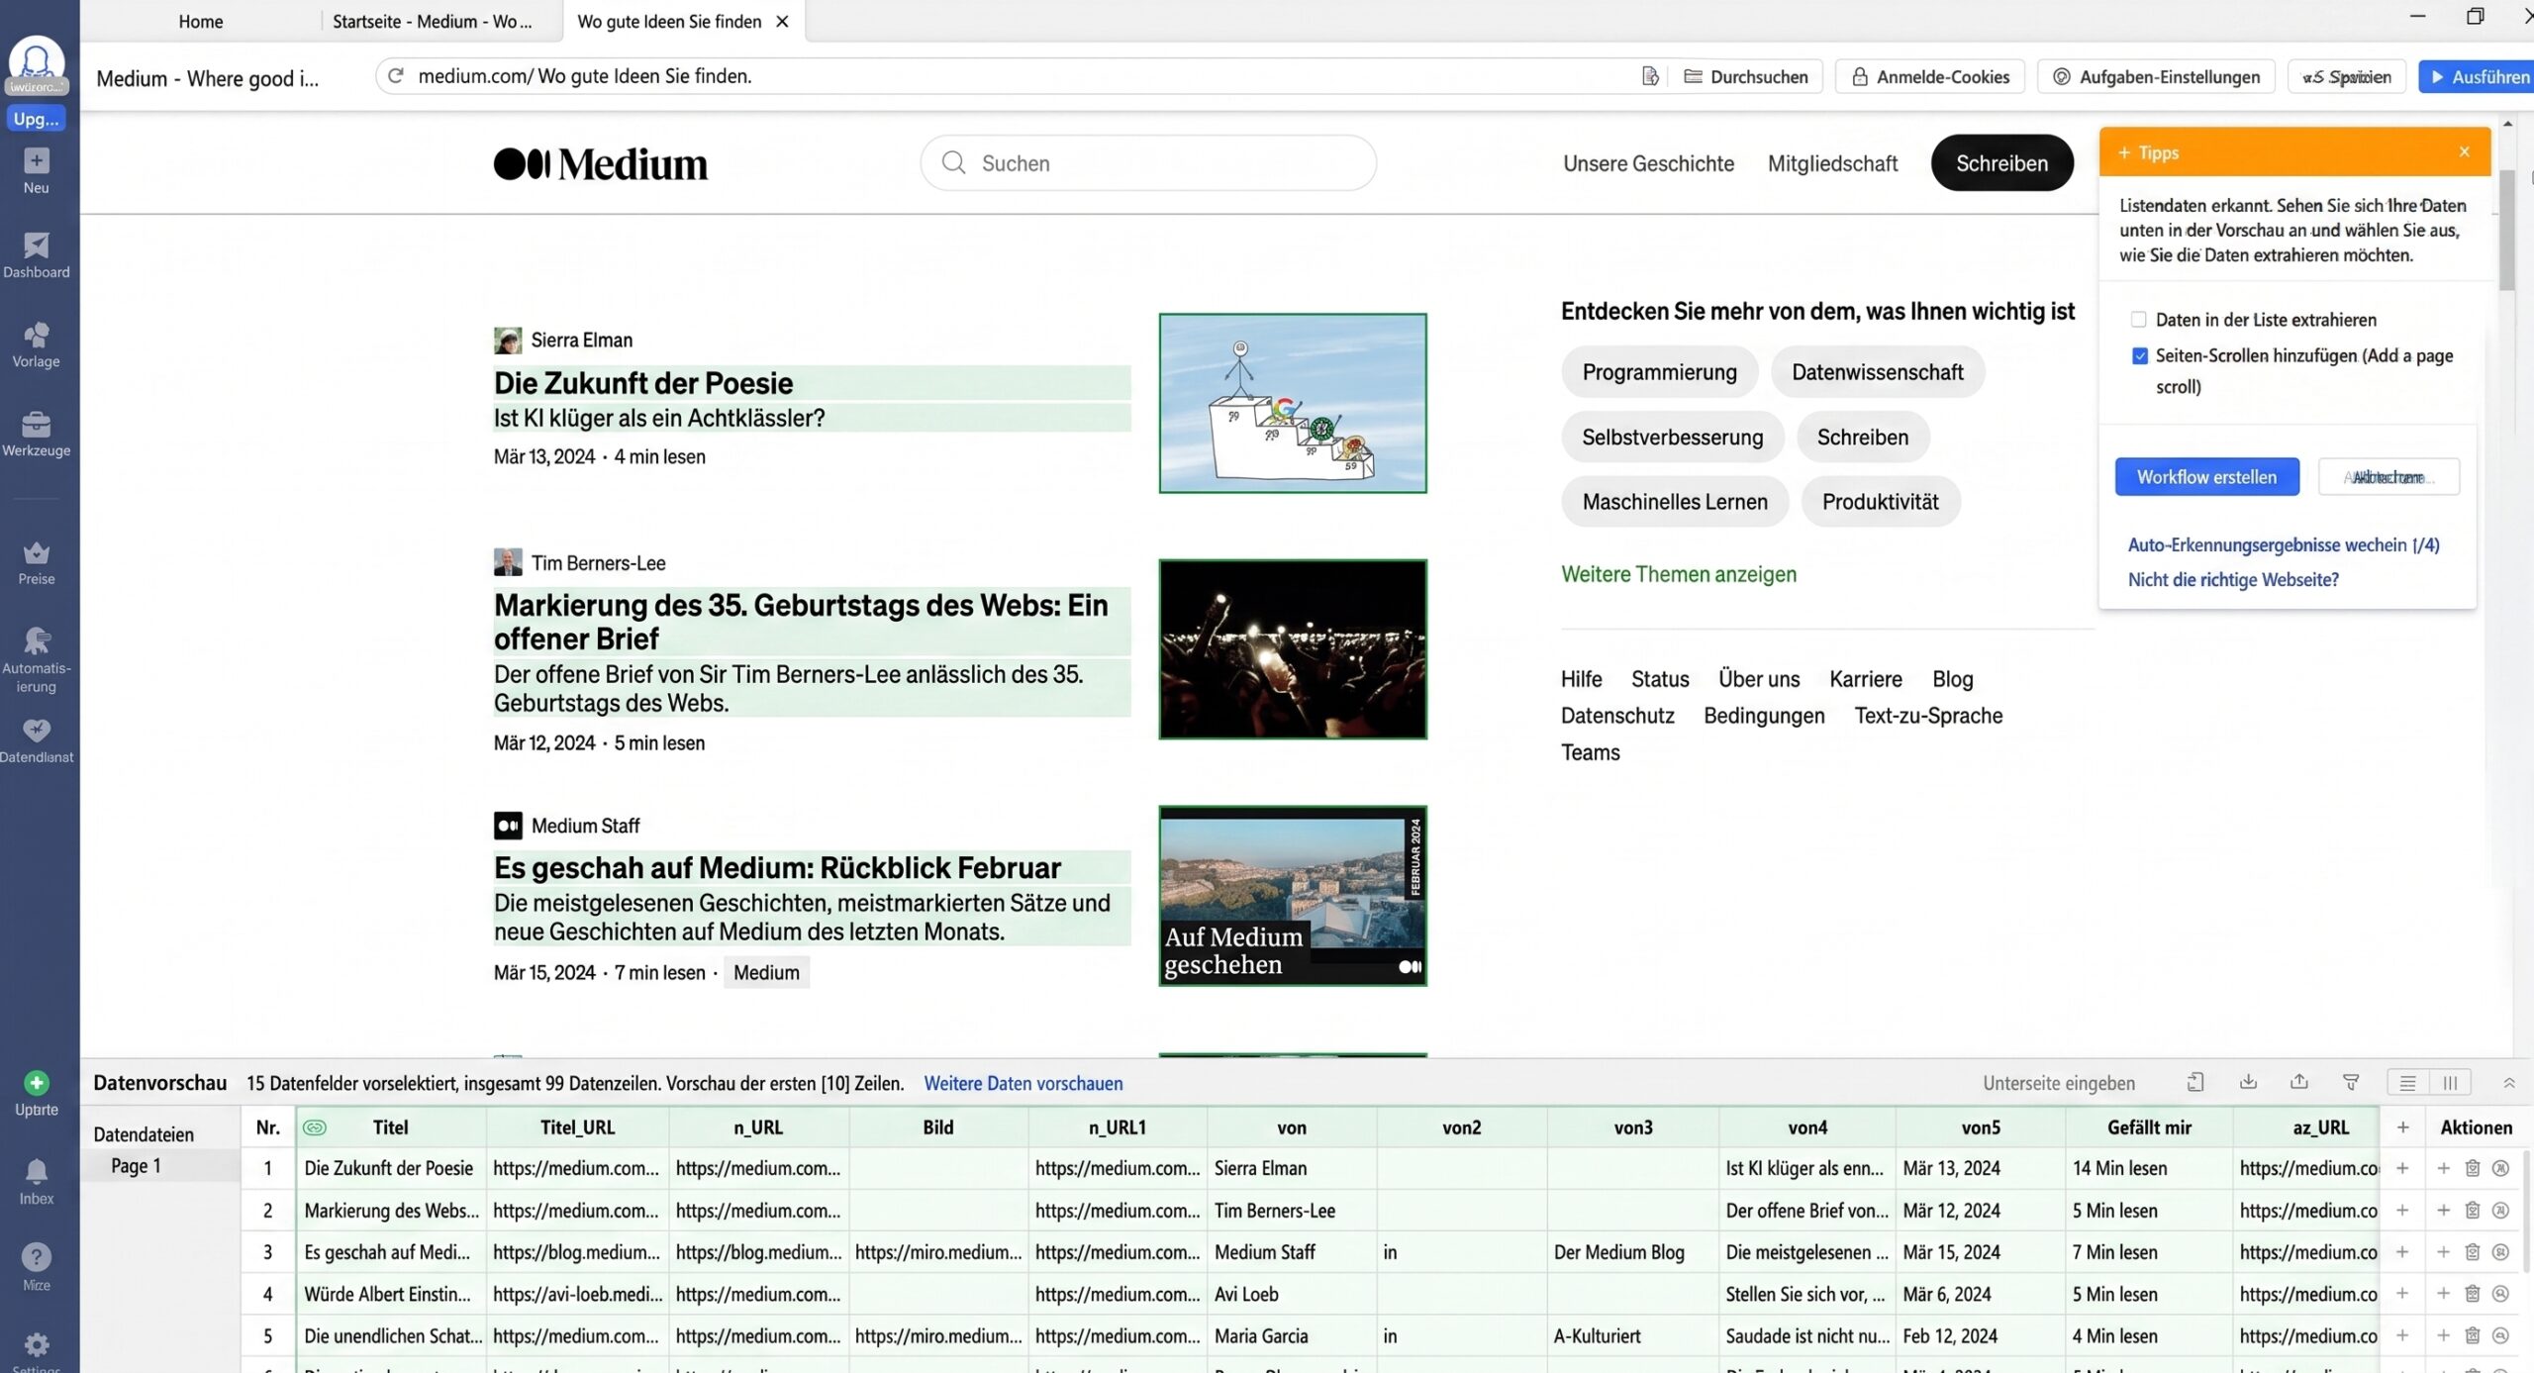Reload the page via URL bar refresh icon
The width and height of the screenshot is (2534, 1373).
coord(395,76)
